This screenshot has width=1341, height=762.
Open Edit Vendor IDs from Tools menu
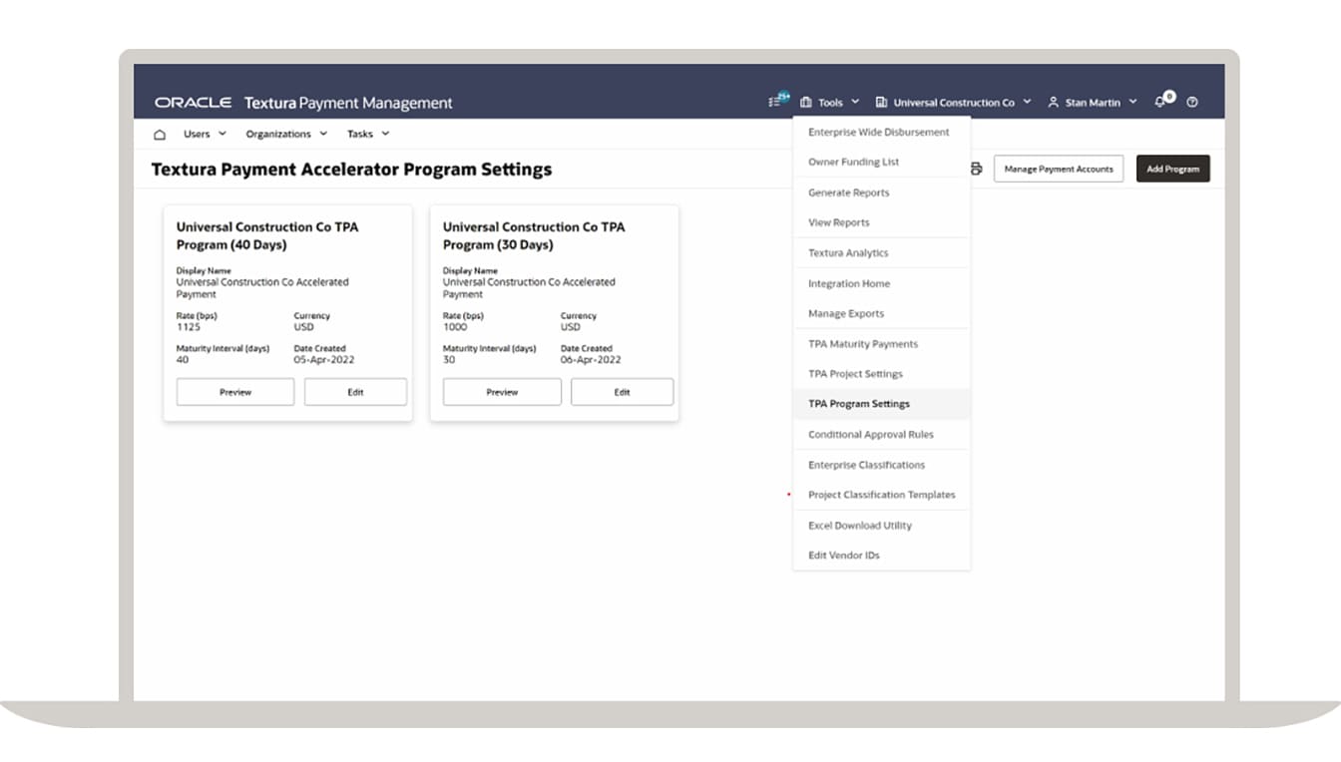tap(844, 556)
